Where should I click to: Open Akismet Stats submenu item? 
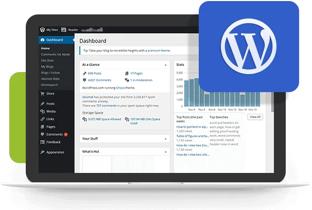50,79
